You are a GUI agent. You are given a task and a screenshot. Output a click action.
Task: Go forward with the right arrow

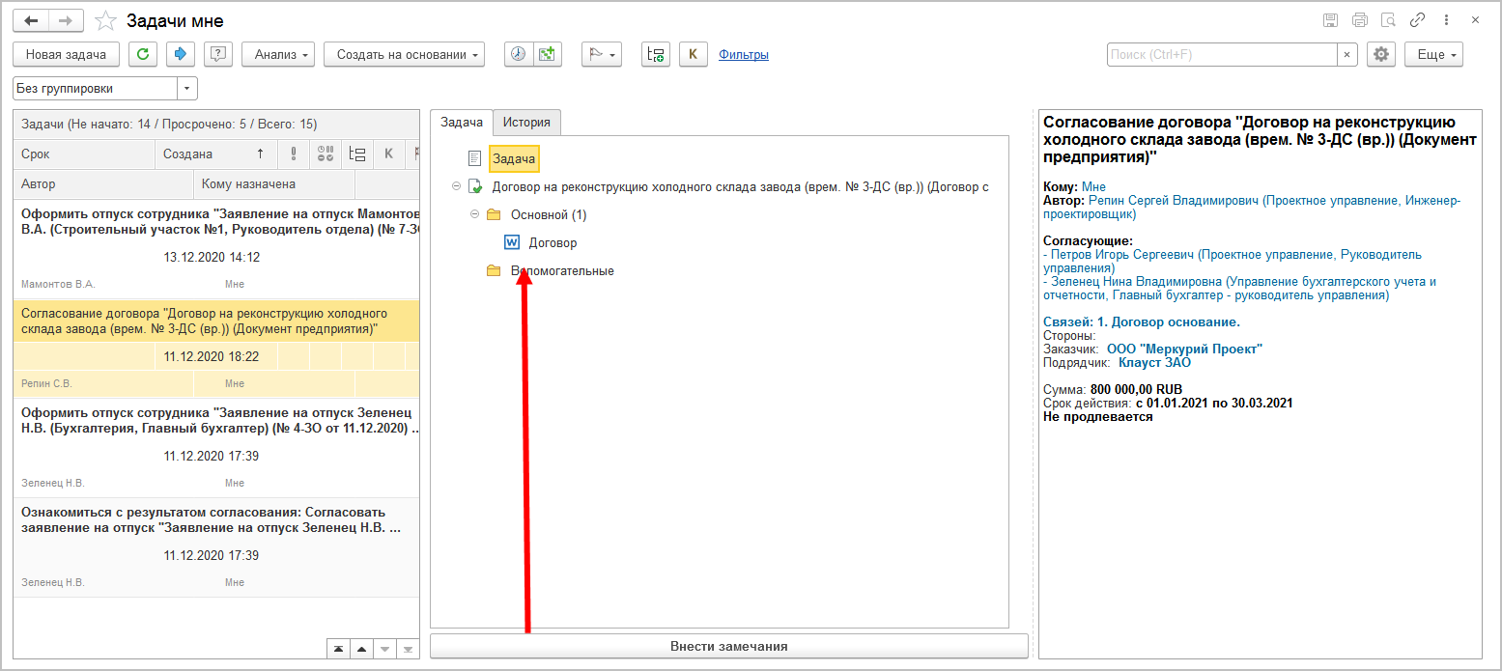(66, 20)
